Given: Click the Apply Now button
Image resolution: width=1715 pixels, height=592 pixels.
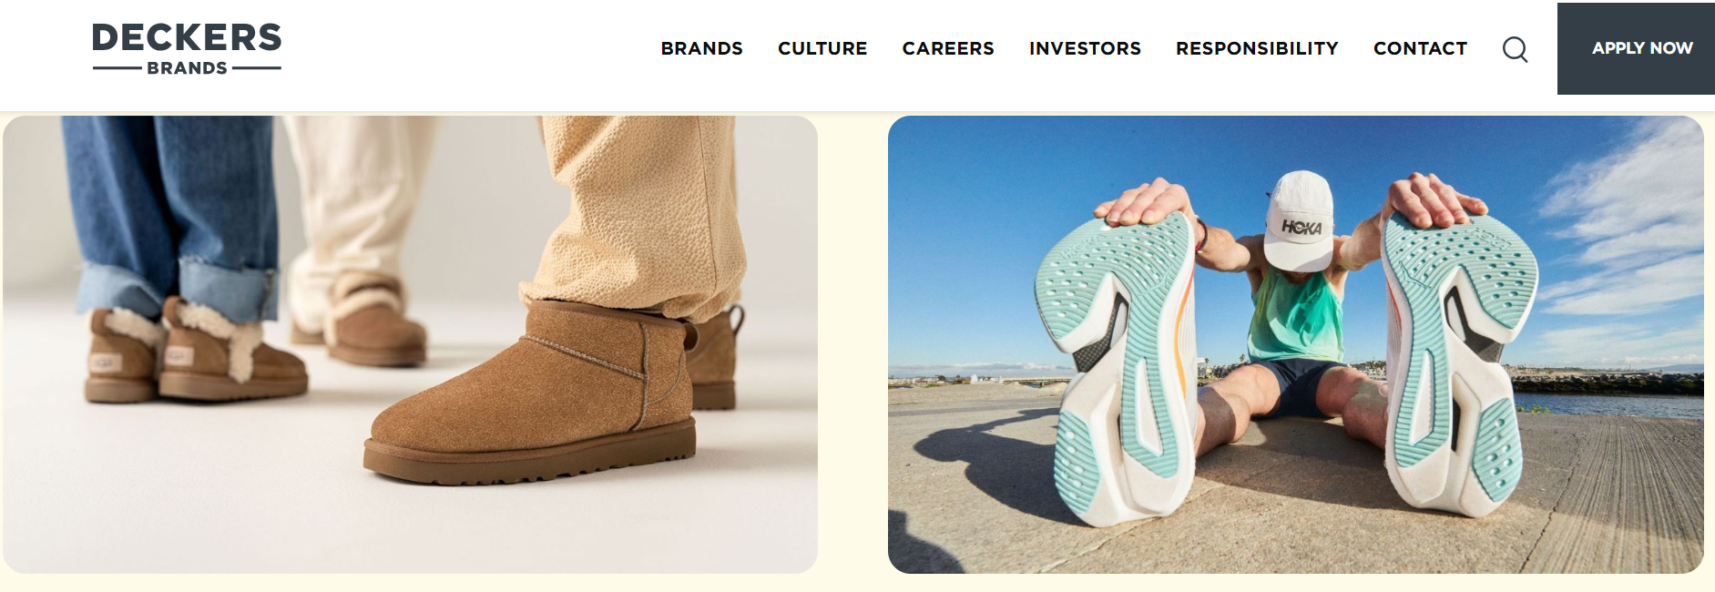Looking at the screenshot, I should click(1636, 48).
